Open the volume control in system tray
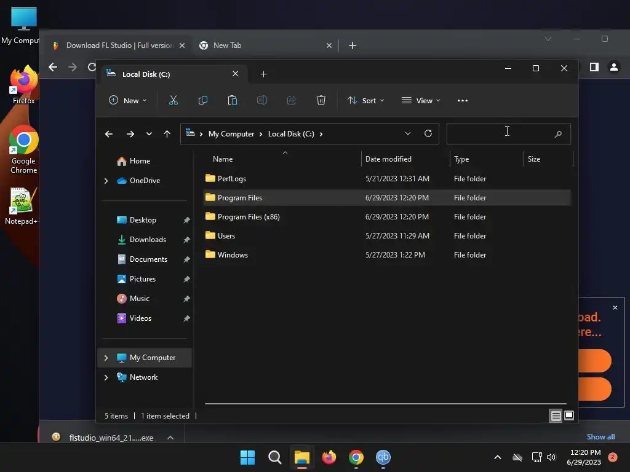The width and height of the screenshot is (630, 472). [551, 457]
